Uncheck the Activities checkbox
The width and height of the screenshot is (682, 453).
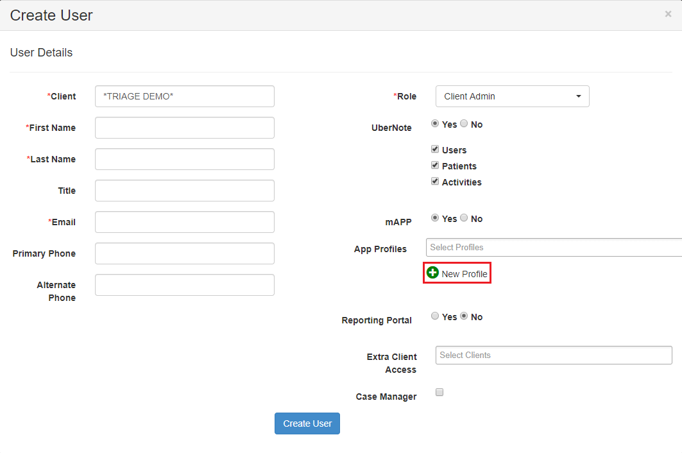coord(435,181)
